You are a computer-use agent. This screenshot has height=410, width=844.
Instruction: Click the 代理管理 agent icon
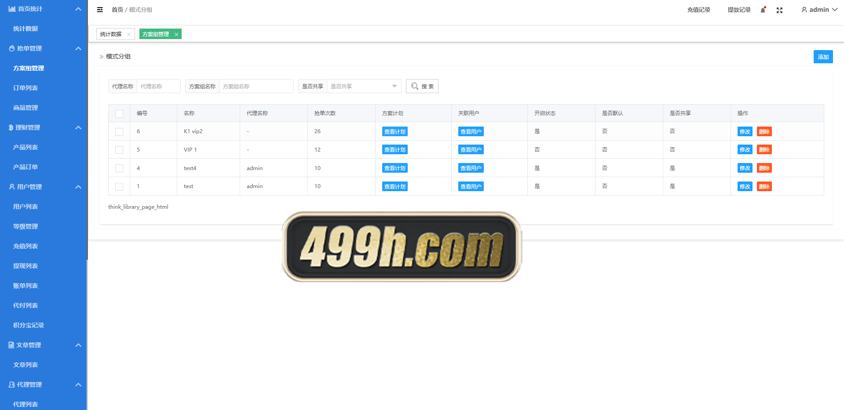click(12, 385)
